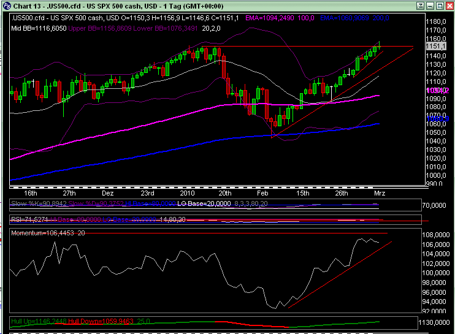Click the Hull Down=1059,9463 label

(x=101, y=321)
